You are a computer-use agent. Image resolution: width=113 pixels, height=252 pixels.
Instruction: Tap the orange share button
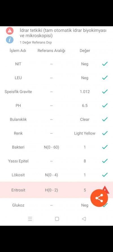99,198
